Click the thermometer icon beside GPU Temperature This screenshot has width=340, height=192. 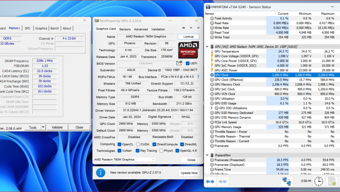click(x=212, y=51)
